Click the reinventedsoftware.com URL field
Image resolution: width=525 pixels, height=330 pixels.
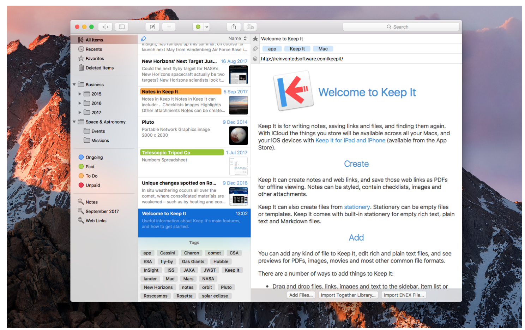361,59
